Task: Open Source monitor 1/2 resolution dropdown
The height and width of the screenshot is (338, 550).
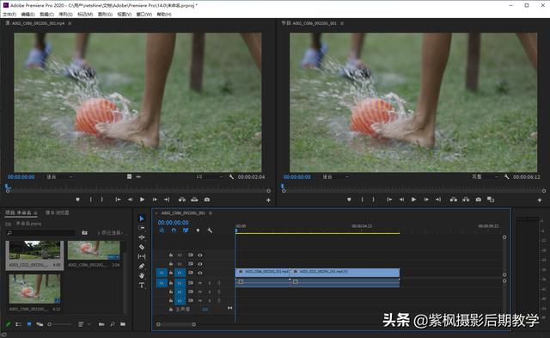Action: 209,177
